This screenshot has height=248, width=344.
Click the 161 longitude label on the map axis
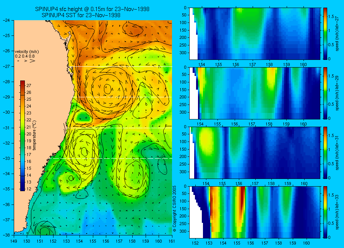point(172,241)
